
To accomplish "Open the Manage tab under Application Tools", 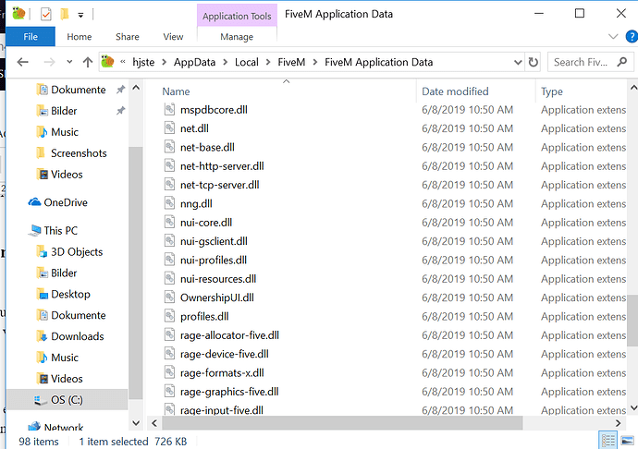I will coord(237,37).
